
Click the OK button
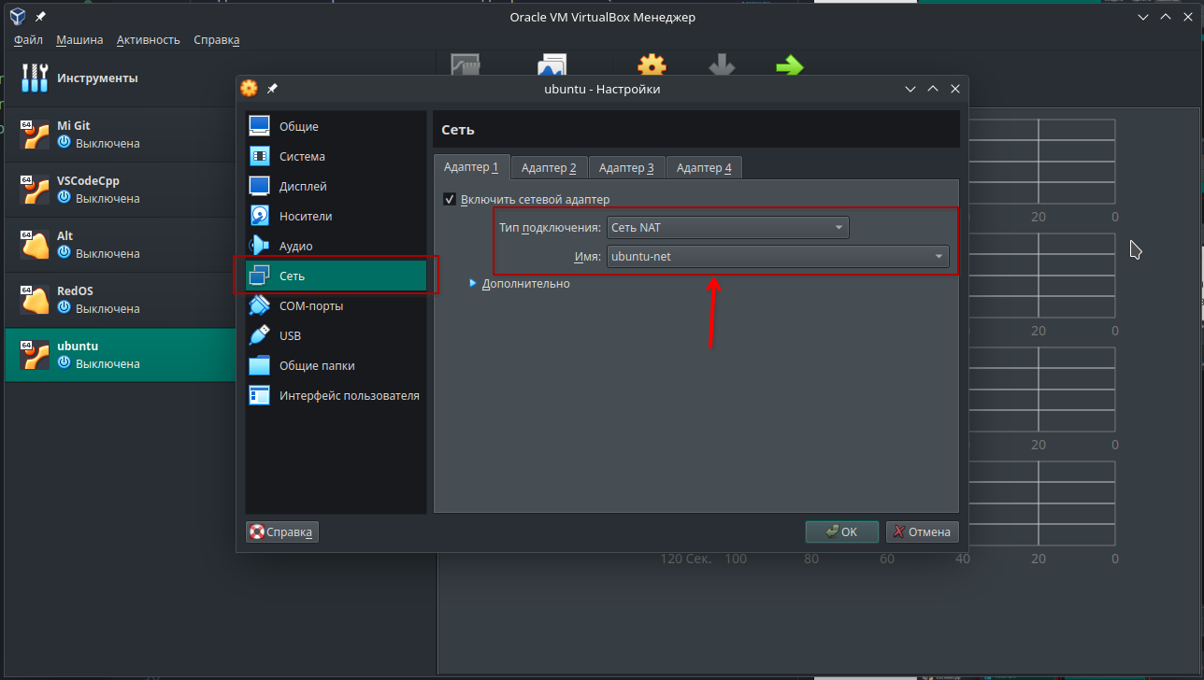tap(842, 531)
